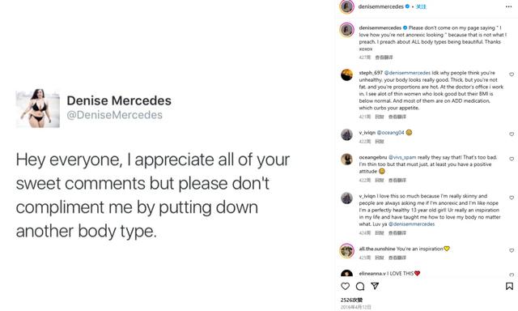Open steph_697's profile avatar
Viewport: 518px width, 311px height.
point(347,75)
